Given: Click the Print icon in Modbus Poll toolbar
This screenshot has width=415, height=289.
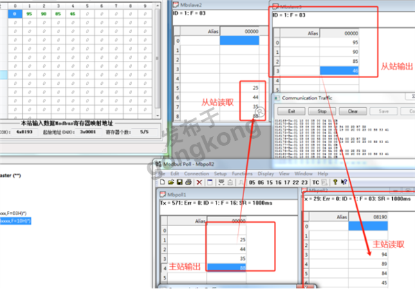Looking at the screenshot, I should pos(188,182).
